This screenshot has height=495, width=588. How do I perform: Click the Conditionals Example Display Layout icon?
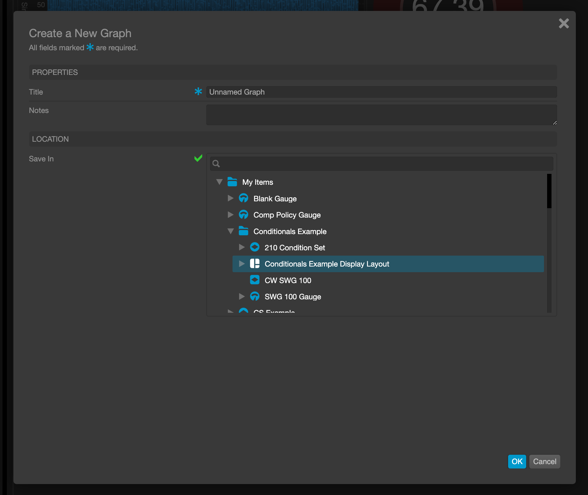coord(255,264)
